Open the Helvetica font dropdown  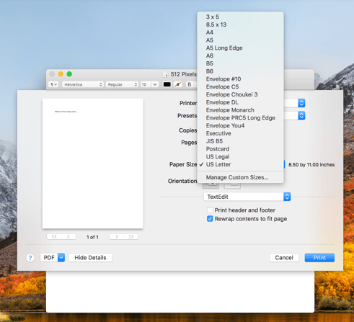(x=83, y=84)
